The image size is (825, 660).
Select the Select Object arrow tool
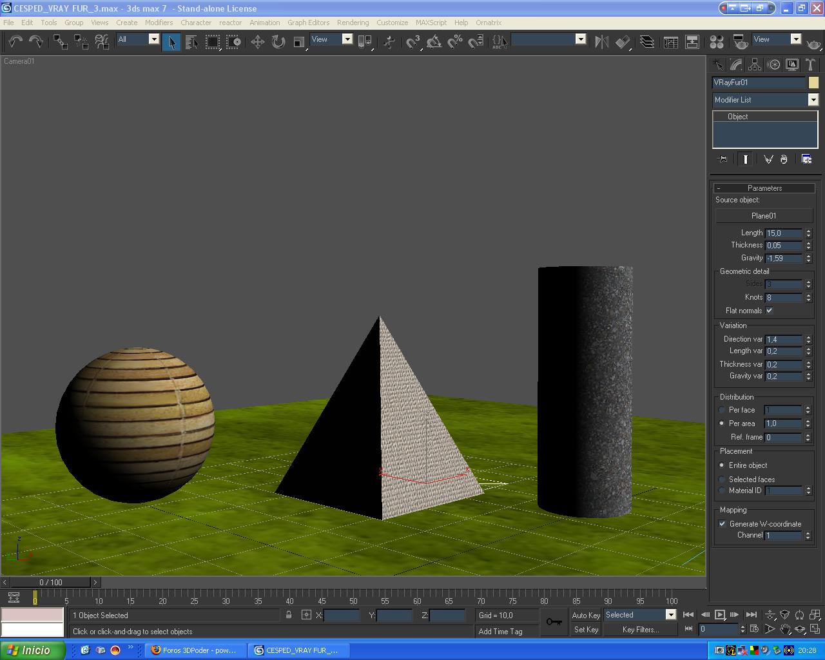pos(171,43)
